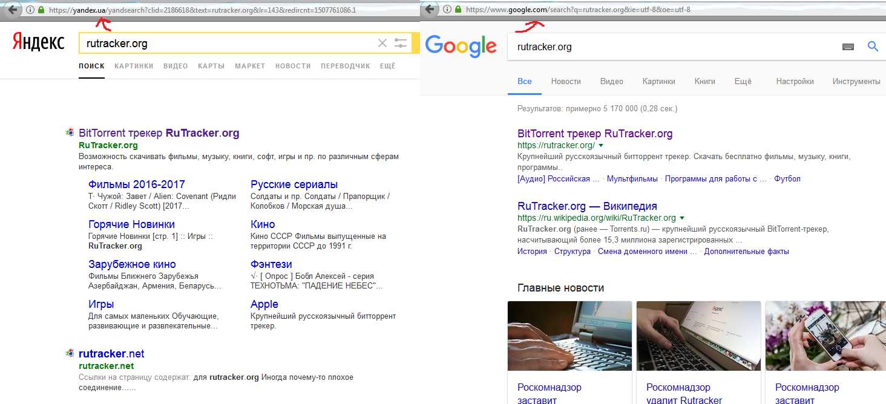Open Мультфильмы sitelink in Google result
The image size is (886, 404).
tap(632, 178)
